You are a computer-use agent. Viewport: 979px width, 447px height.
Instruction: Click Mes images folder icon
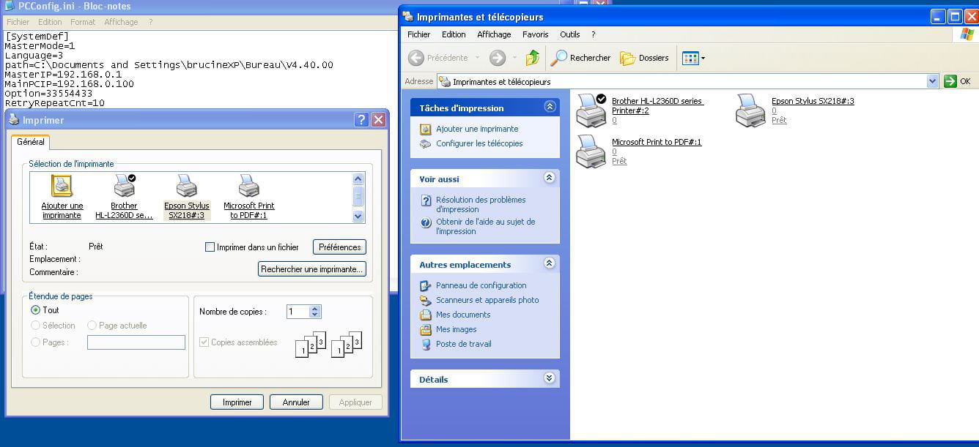tap(426, 329)
